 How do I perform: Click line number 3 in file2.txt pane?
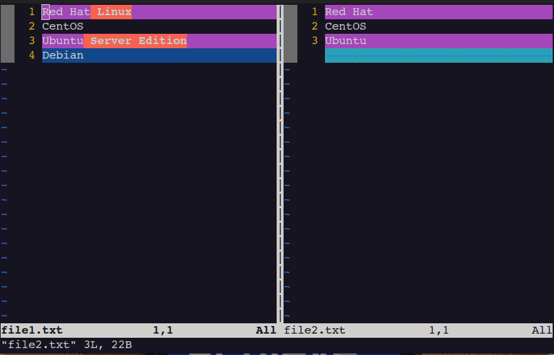315,41
